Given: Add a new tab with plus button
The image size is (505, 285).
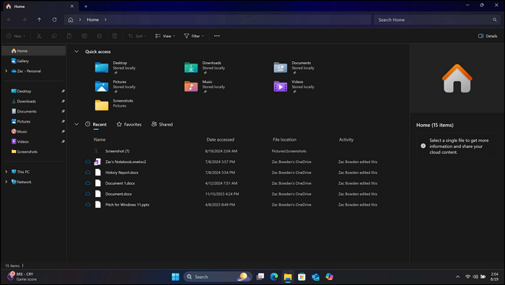Looking at the screenshot, I should pyautogui.click(x=86, y=6).
